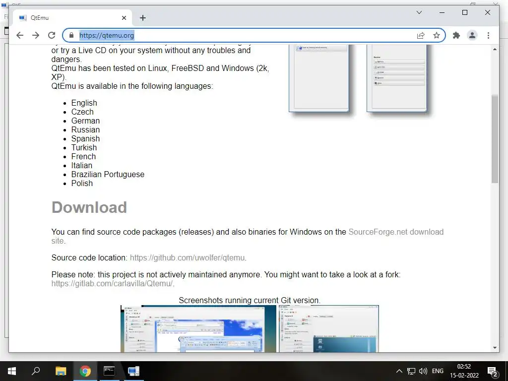
Task: Select the "Polish" list item
Action: (x=82, y=183)
